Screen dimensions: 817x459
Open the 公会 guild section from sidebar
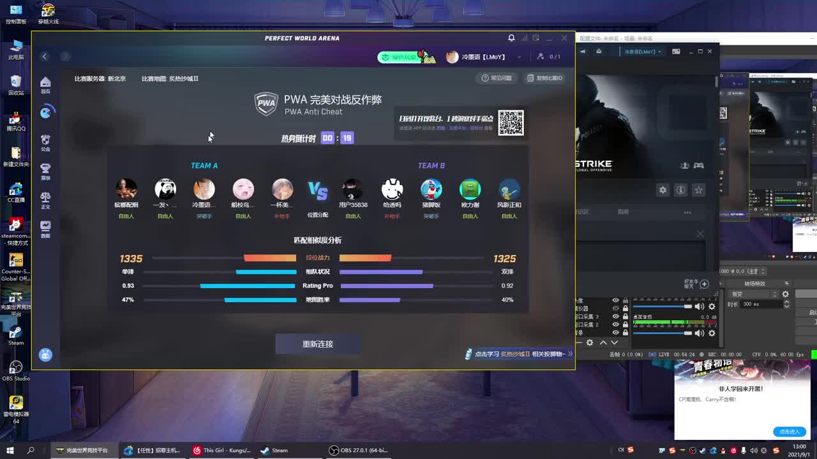(x=45, y=140)
